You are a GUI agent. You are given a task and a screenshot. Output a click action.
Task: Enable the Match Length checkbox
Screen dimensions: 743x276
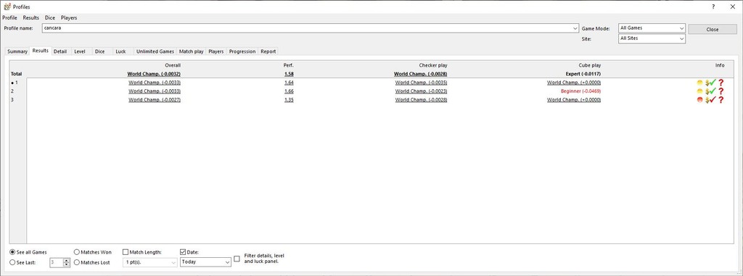point(126,252)
